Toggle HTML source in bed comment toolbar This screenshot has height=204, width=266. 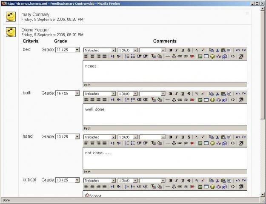click(232, 56)
